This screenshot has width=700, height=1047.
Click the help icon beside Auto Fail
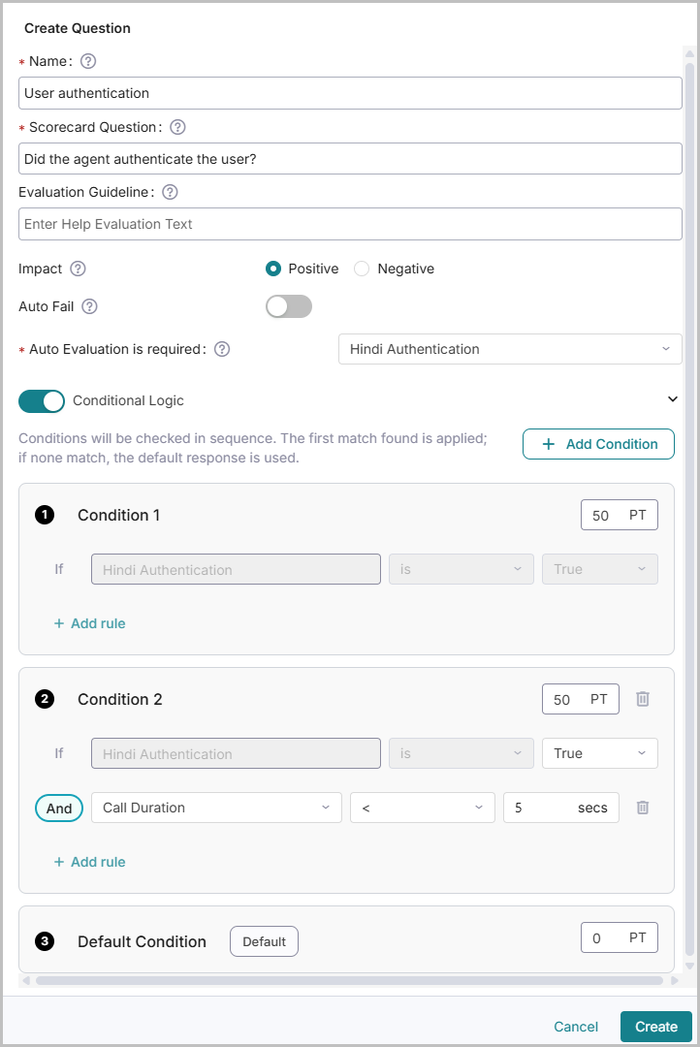pos(89,306)
